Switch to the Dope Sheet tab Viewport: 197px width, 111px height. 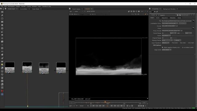(x=36, y=9)
